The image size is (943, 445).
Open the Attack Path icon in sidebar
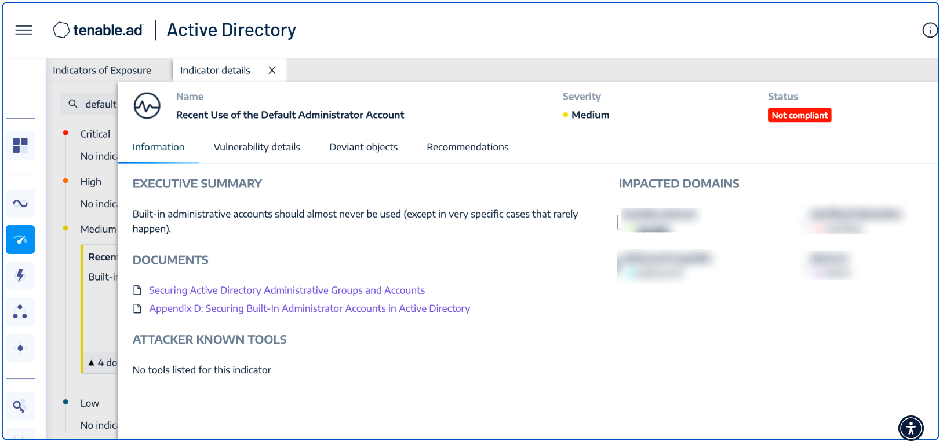[x=20, y=348]
